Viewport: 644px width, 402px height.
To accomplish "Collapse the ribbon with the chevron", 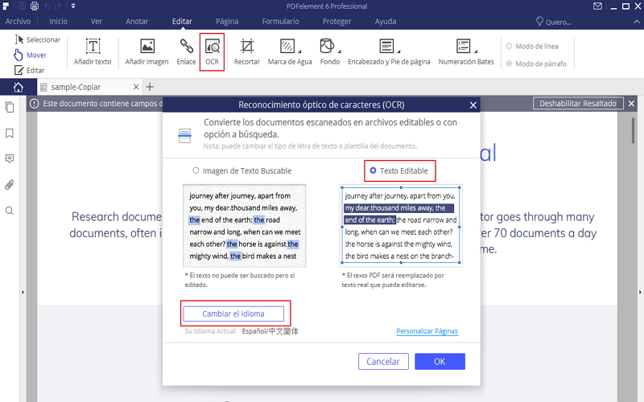I will 637,23.
